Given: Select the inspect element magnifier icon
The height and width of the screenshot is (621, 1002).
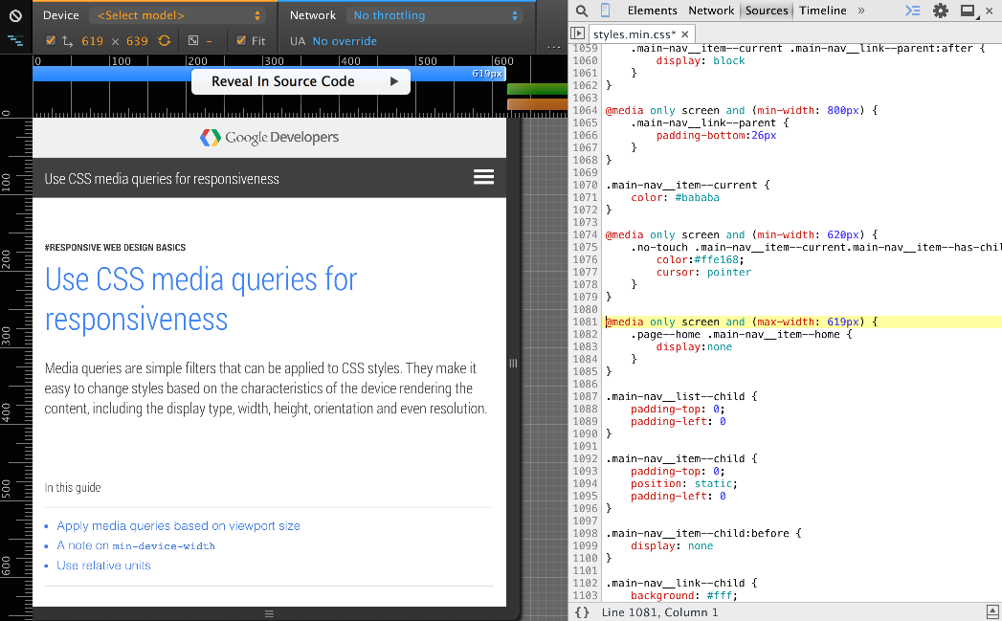Looking at the screenshot, I should coord(582,11).
